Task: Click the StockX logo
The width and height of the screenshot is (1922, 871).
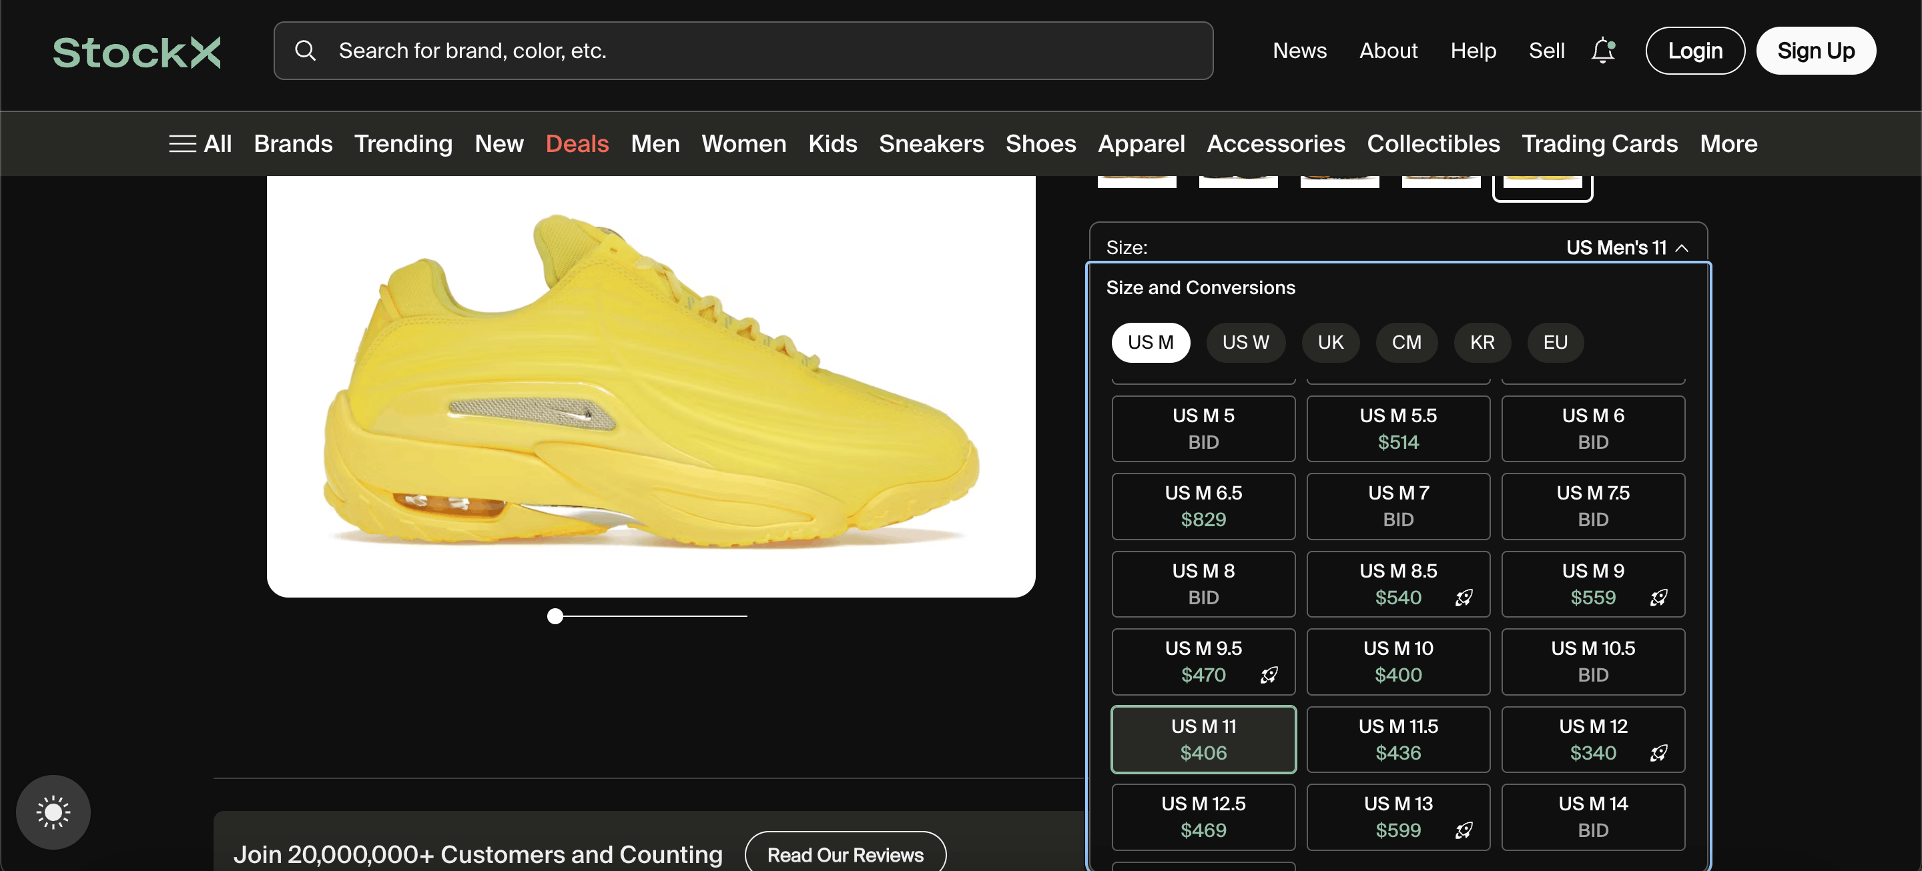Action: [137, 51]
